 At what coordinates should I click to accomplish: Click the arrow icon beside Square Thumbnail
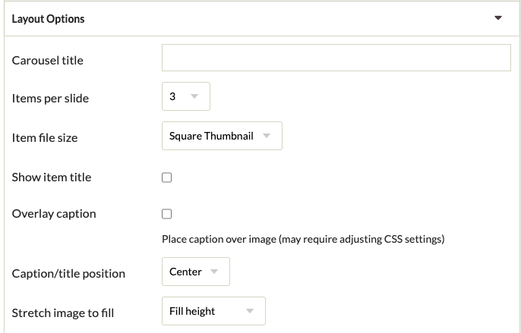click(266, 137)
